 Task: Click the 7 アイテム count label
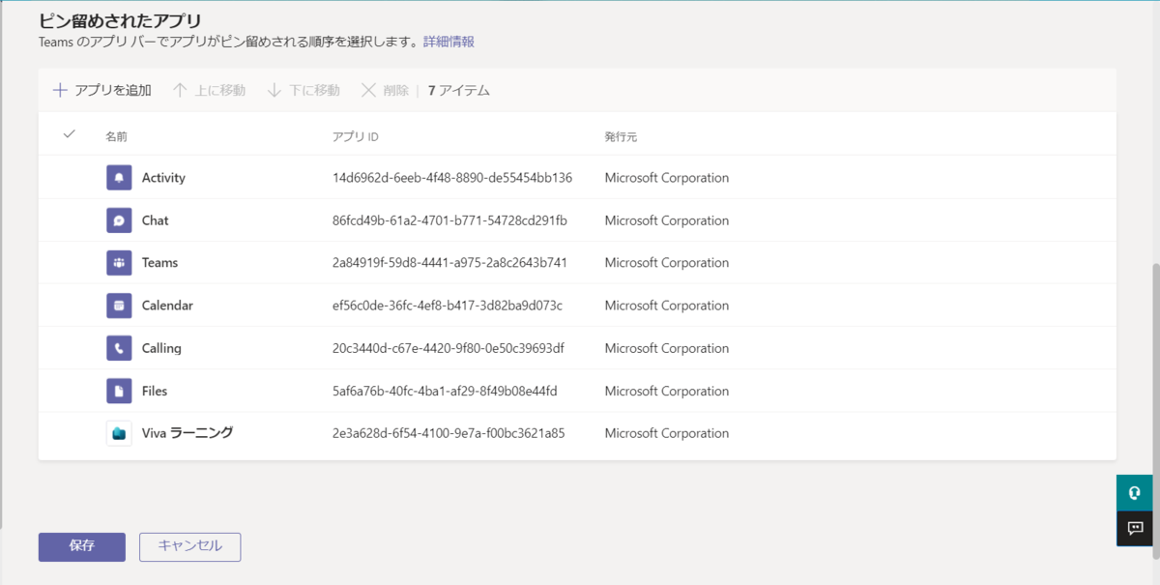tap(459, 90)
